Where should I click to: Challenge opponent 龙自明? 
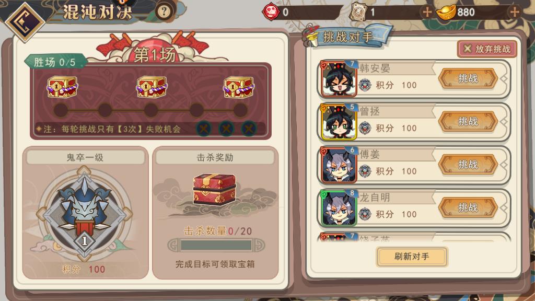click(468, 207)
